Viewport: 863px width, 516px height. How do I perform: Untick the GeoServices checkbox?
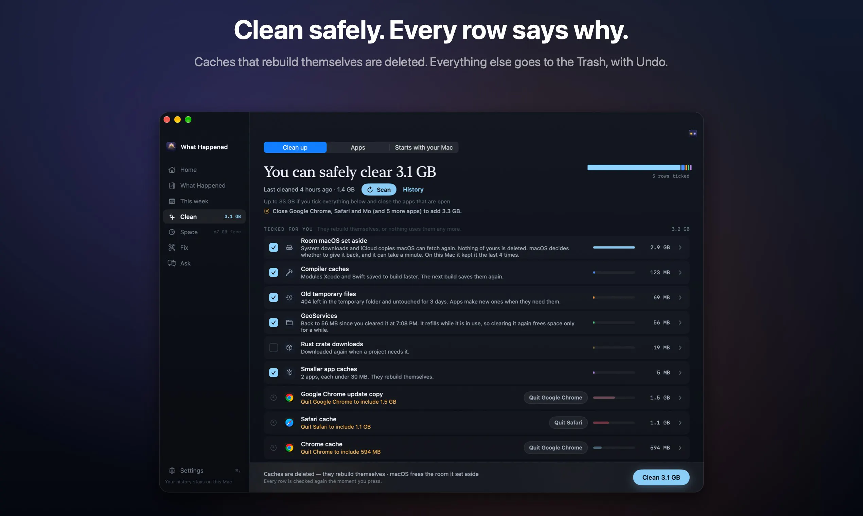[x=274, y=322]
